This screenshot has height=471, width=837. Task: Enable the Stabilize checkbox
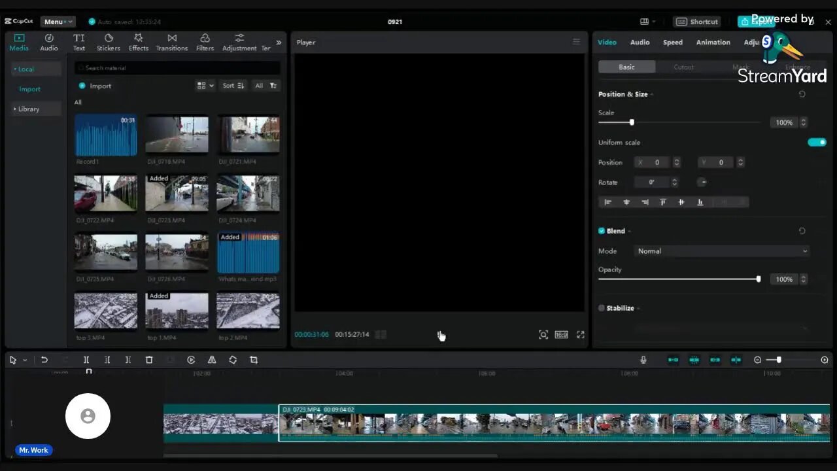click(602, 308)
